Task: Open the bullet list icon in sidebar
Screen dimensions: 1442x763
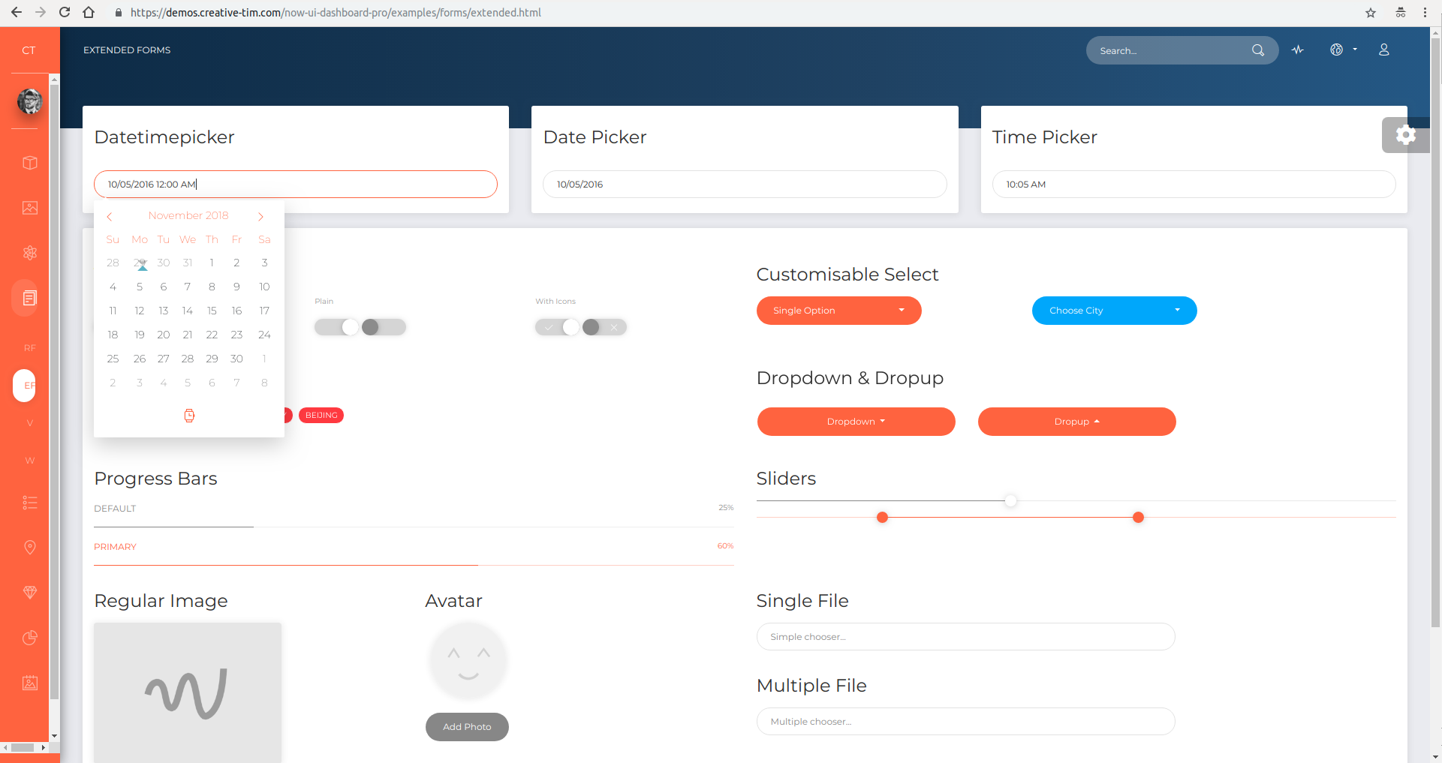Action: tap(30, 503)
